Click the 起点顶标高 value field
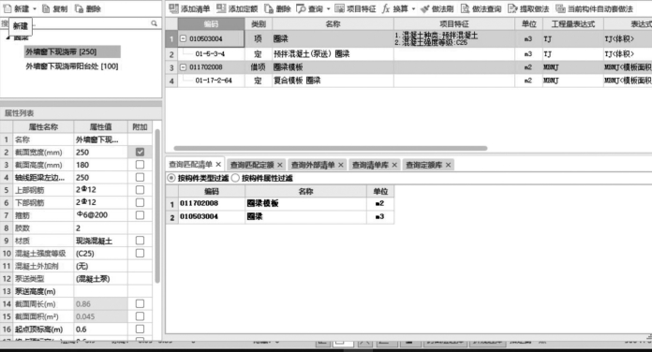Screen dimensions: 652x352 [100, 330]
